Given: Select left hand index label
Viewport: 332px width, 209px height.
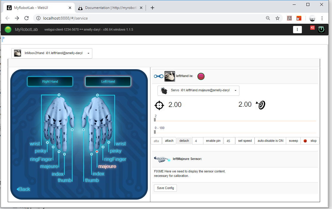Looking at the screenshot, I should tap(99, 174).
